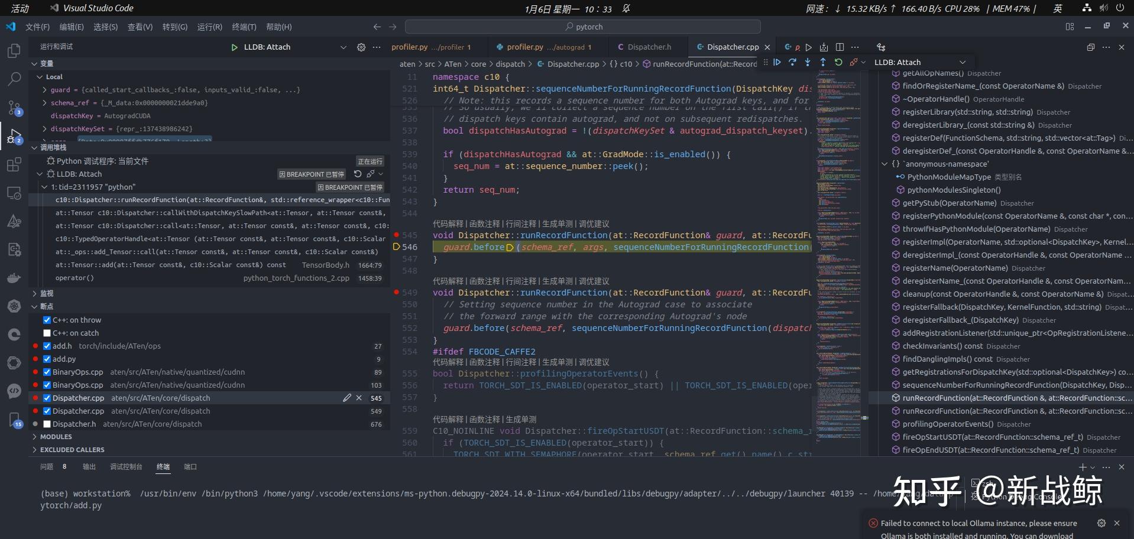Run the file via the play icon

click(809, 47)
